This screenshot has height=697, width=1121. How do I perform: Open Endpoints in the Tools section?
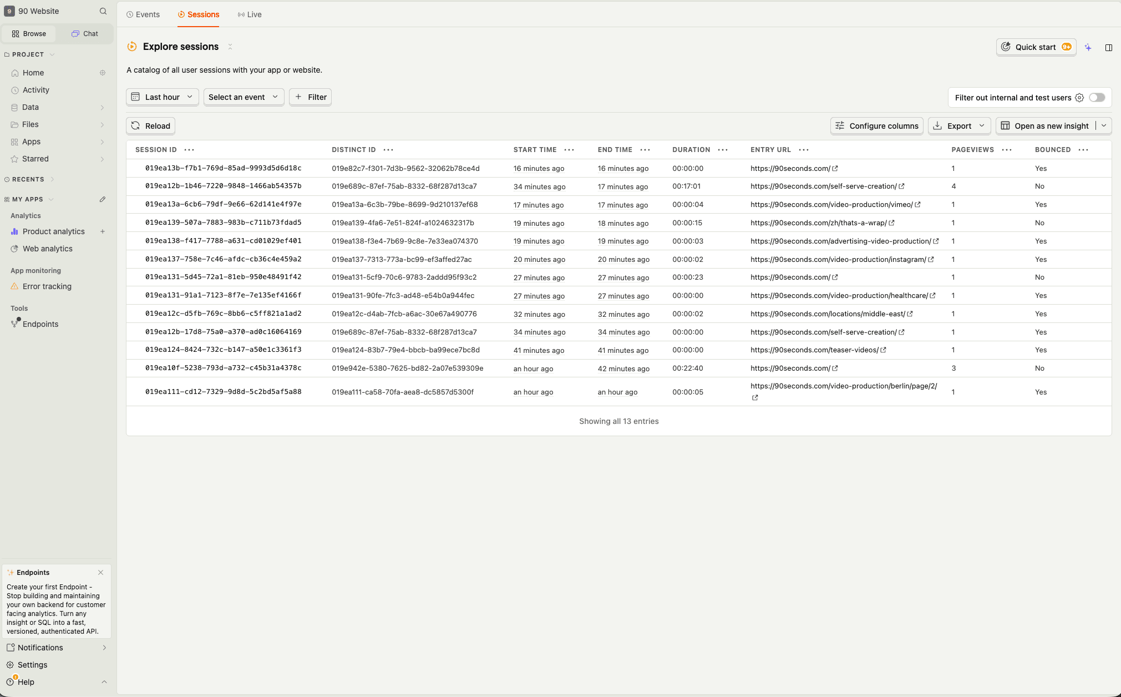point(40,324)
